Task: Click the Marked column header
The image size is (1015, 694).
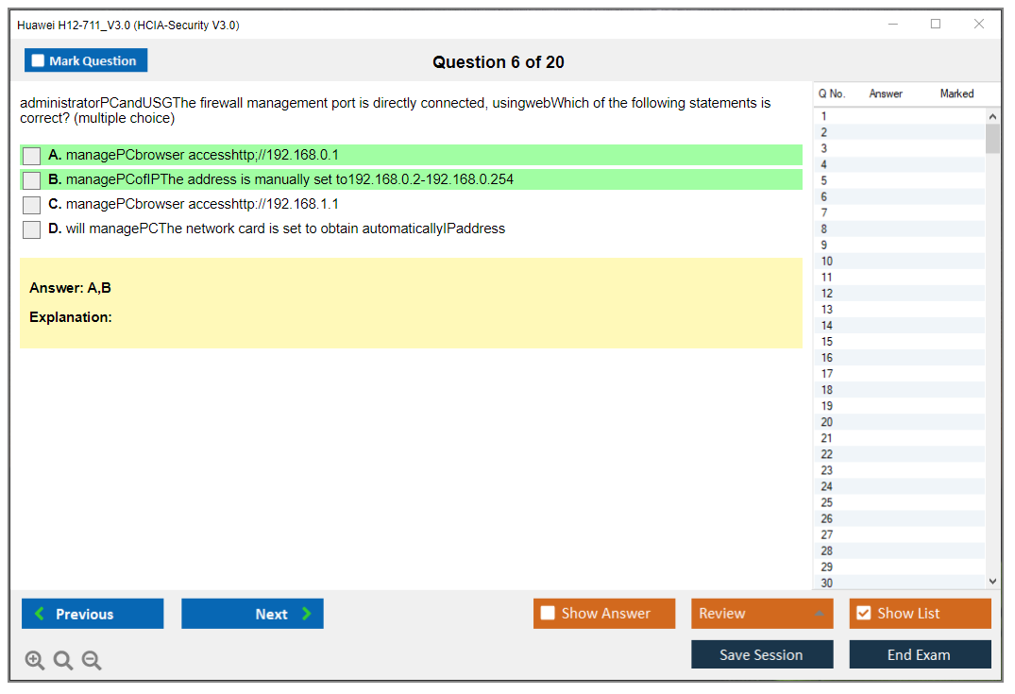Action: [956, 93]
